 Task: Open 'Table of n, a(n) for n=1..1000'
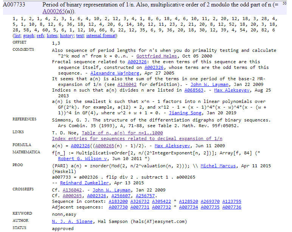[122, 133]
